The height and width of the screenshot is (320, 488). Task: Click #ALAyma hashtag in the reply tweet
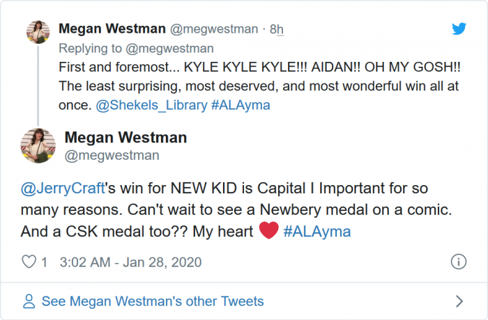click(241, 105)
